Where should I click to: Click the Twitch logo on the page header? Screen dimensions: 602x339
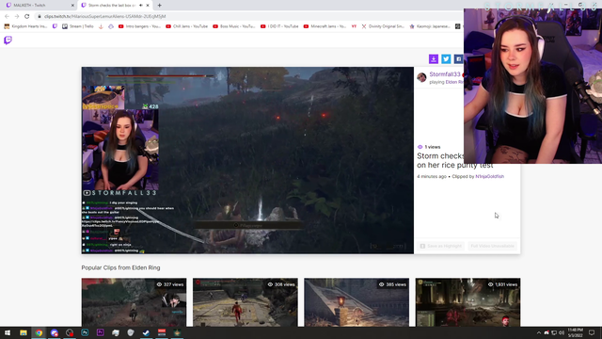tap(8, 40)
